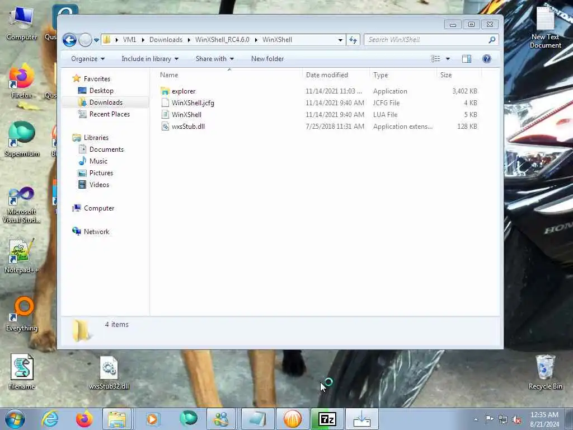
Task: Select the Microsoft Visual Studio desktop shortcut
Action: click(x=22, y=205)
